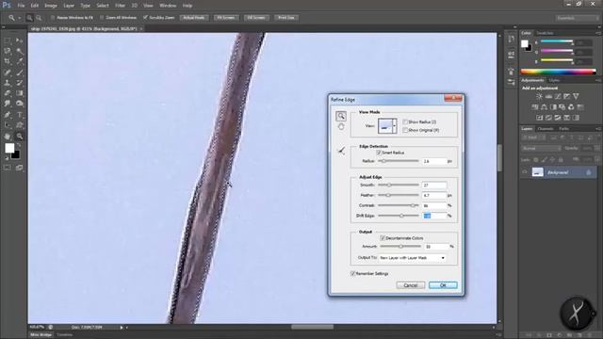Image resolution: width=603 pixels, height=339 pixels.
Task: Toggle Resize Windows to Fit checkbox
Action: [x=53, y=18]
